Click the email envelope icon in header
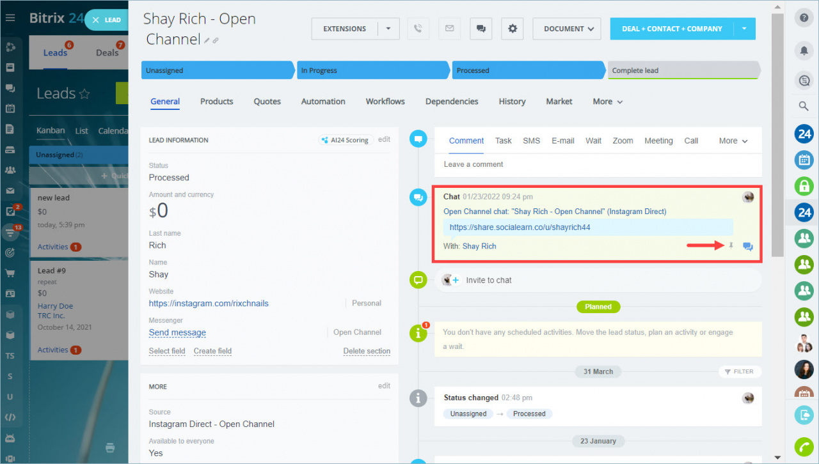819x464 pixels. coord(449,29)
